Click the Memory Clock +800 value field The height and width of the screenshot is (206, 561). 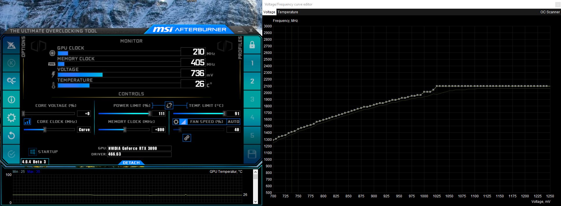pos(159,130)
